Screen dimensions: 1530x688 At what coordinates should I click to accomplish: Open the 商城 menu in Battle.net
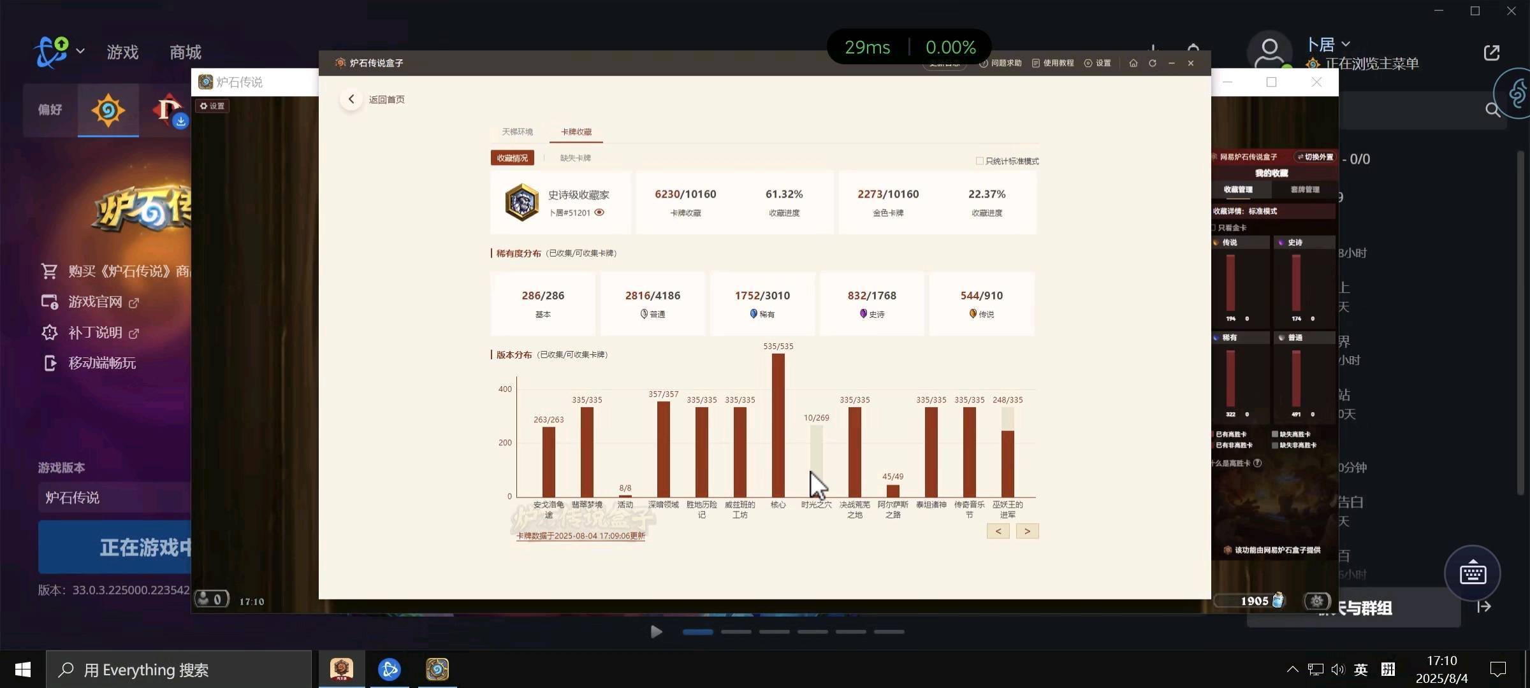pos(186,52)
